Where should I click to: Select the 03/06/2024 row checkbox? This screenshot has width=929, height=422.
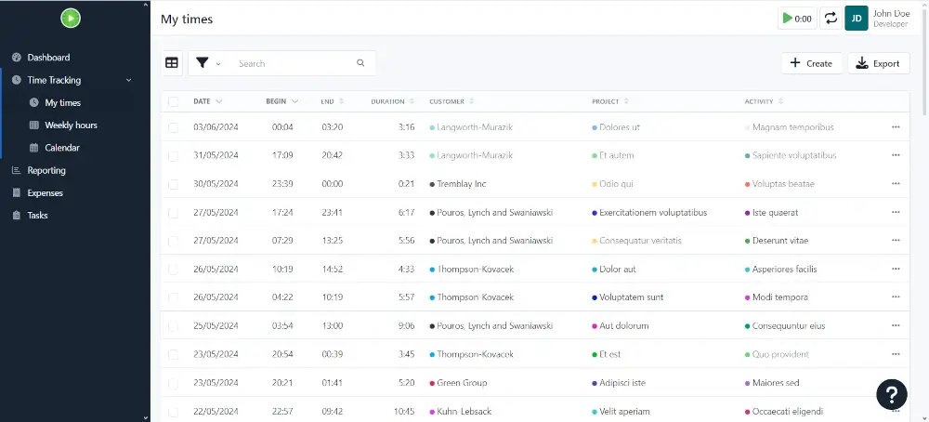[x=173, y=127]
